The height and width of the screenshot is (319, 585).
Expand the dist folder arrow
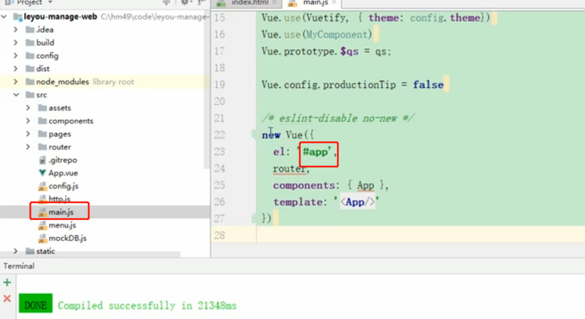(16, 69)
